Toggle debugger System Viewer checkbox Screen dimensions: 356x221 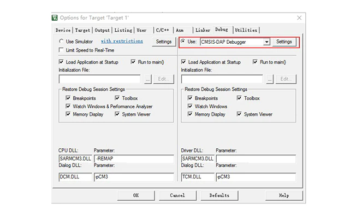point(239,114)
